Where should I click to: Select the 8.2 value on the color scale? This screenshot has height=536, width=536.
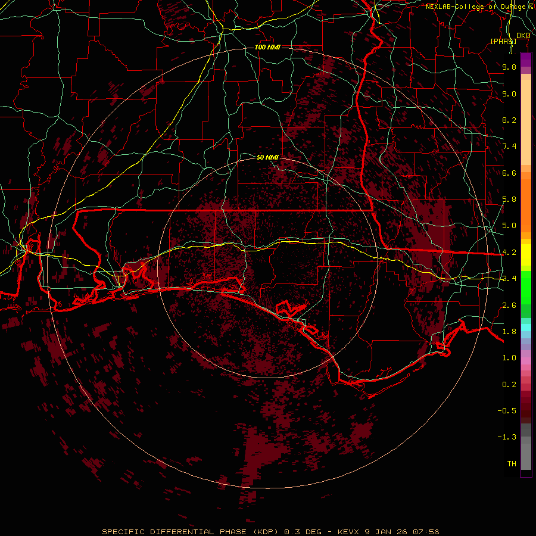(x=509, y=120)
